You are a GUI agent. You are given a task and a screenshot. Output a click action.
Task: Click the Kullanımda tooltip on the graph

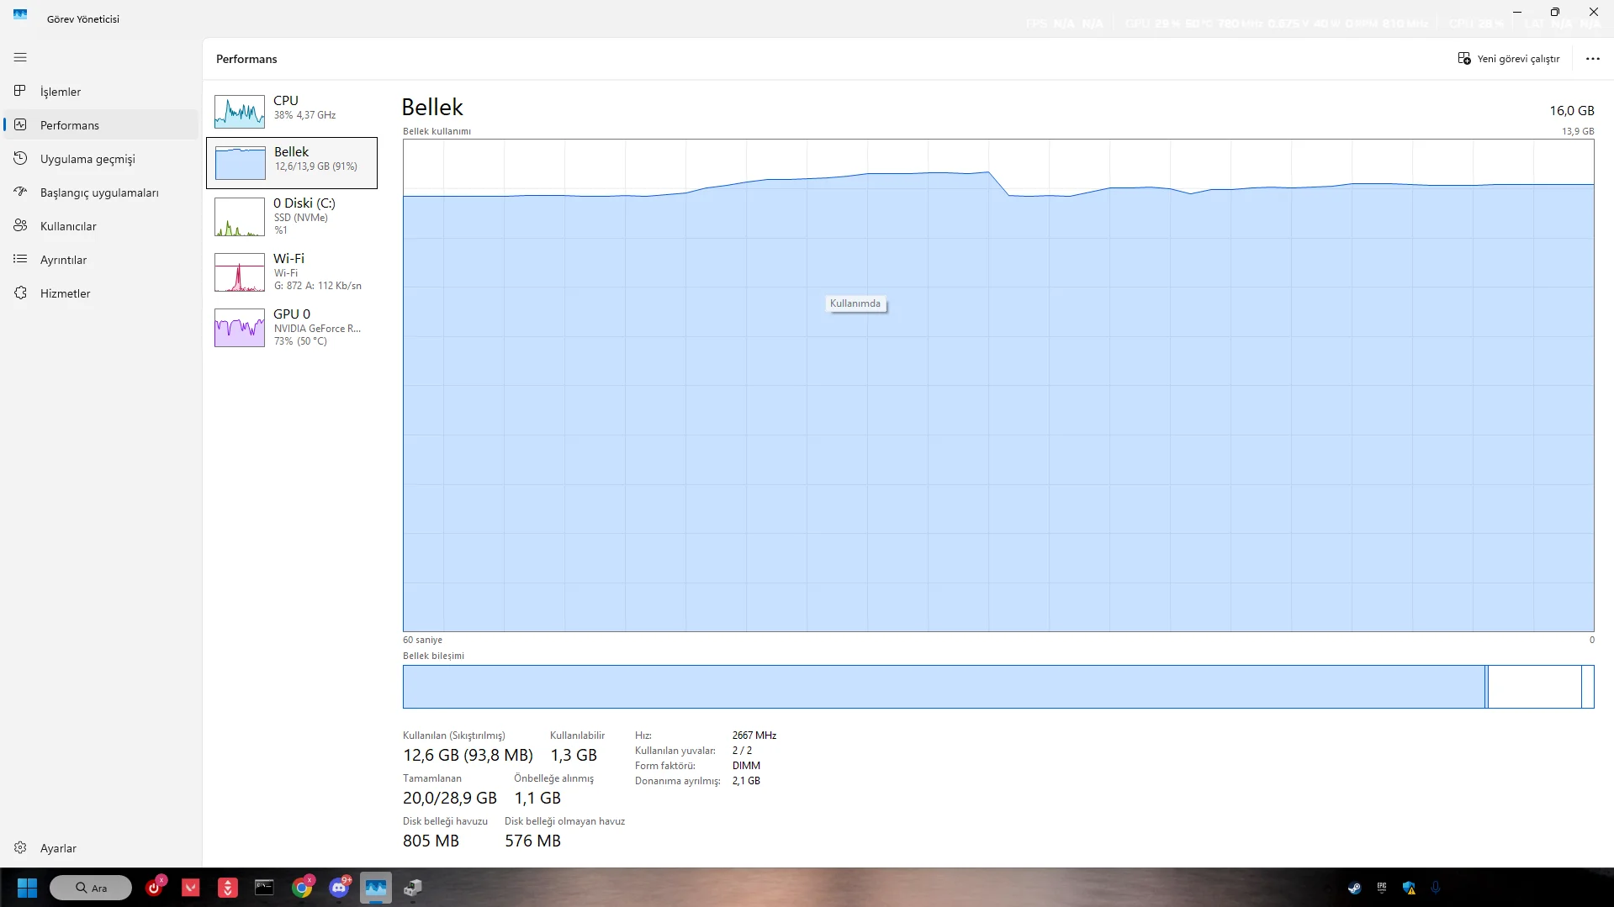pyautogui.click(x=855, y=303)
